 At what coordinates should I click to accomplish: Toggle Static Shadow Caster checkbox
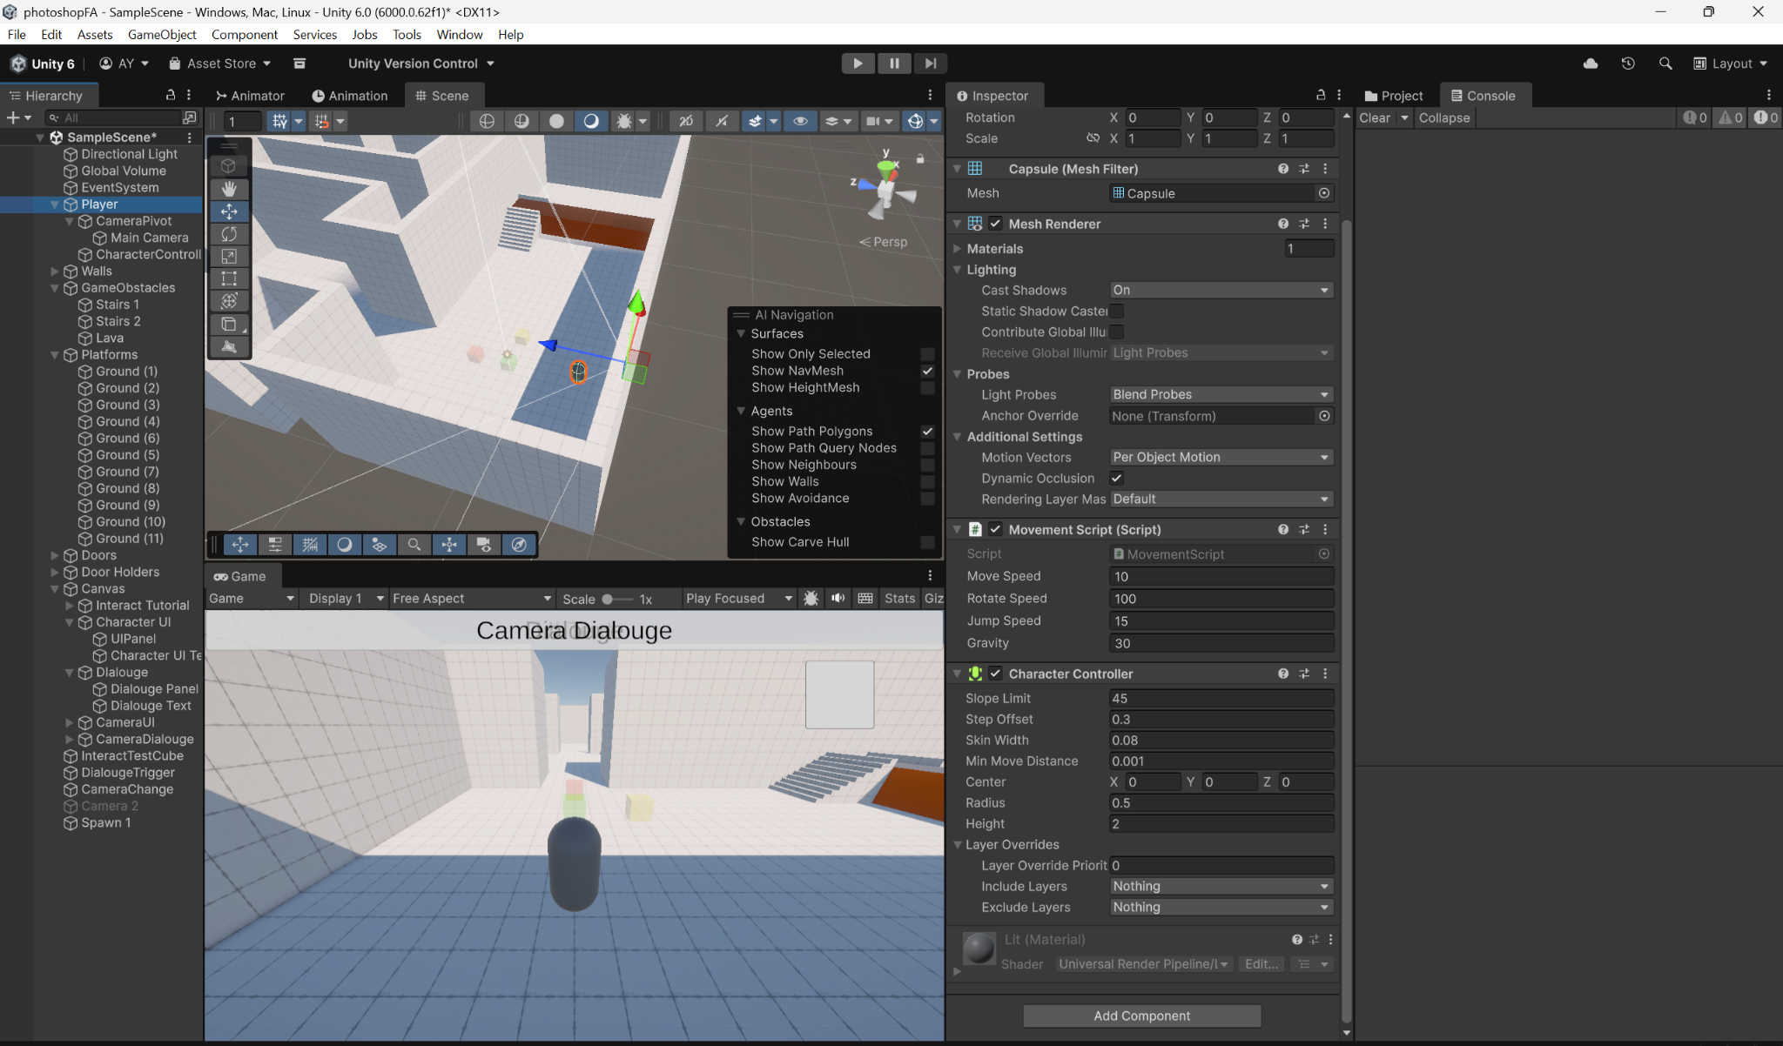click(1116, 311)
